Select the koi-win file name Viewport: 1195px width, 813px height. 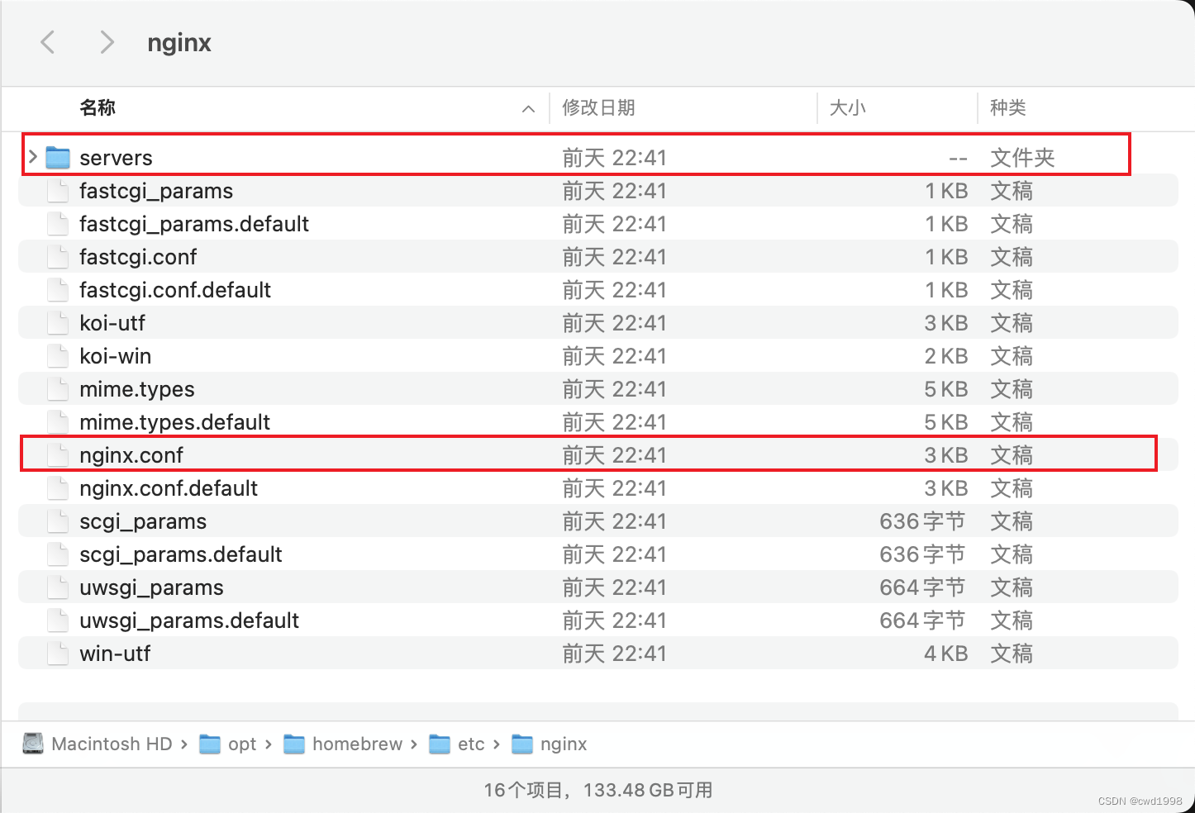point(116,356)
